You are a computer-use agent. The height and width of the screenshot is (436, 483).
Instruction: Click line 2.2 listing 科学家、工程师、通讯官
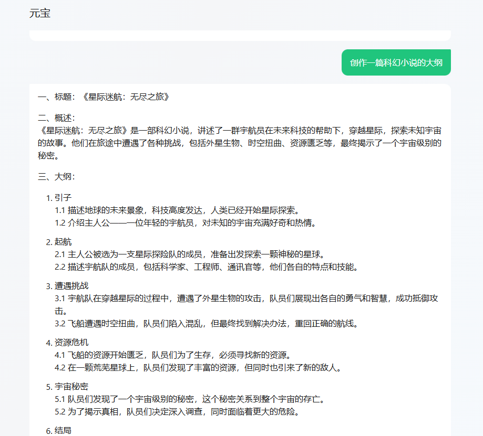(207, 267)
